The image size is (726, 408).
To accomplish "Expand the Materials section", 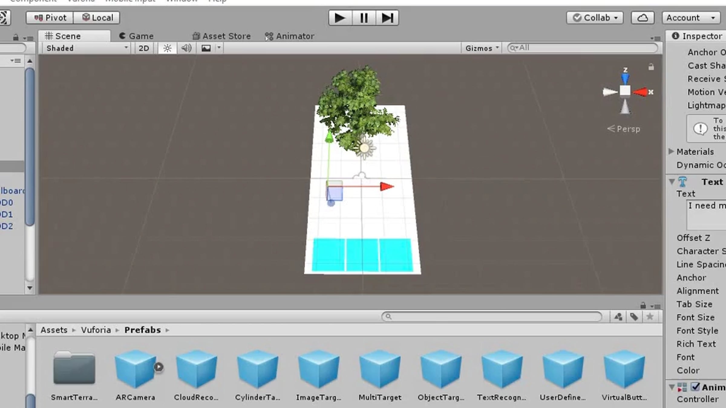I will (x=672, y=151).
